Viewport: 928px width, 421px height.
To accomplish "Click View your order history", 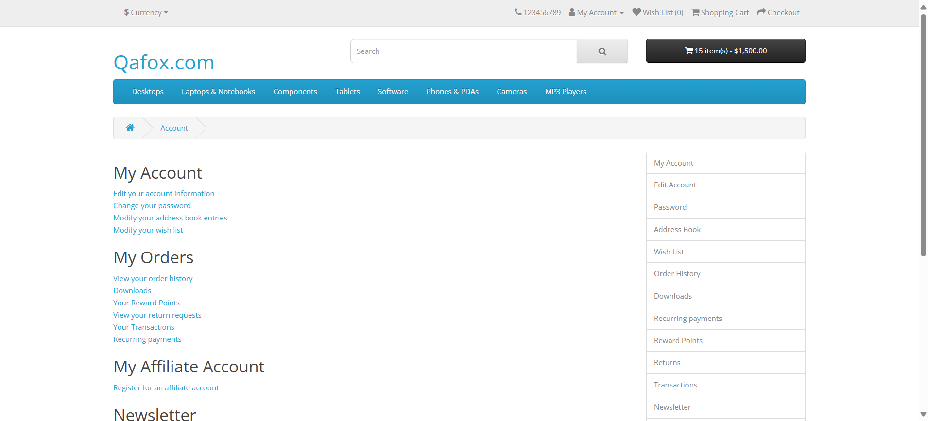I will (153, 279).
